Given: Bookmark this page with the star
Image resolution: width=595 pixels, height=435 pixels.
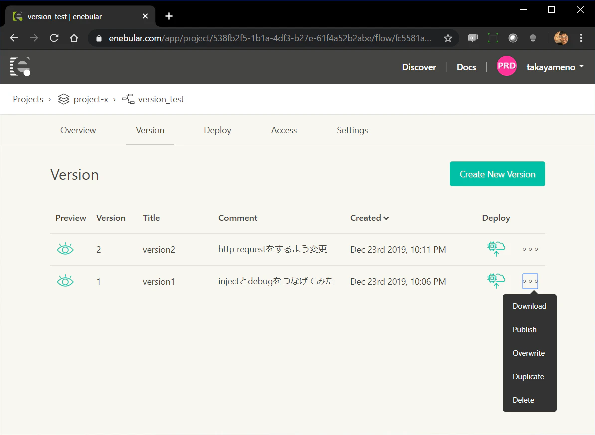Looking at the screenshot, I should tap(448, 38).
